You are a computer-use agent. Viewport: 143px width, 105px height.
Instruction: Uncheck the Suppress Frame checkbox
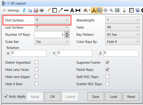107,62
